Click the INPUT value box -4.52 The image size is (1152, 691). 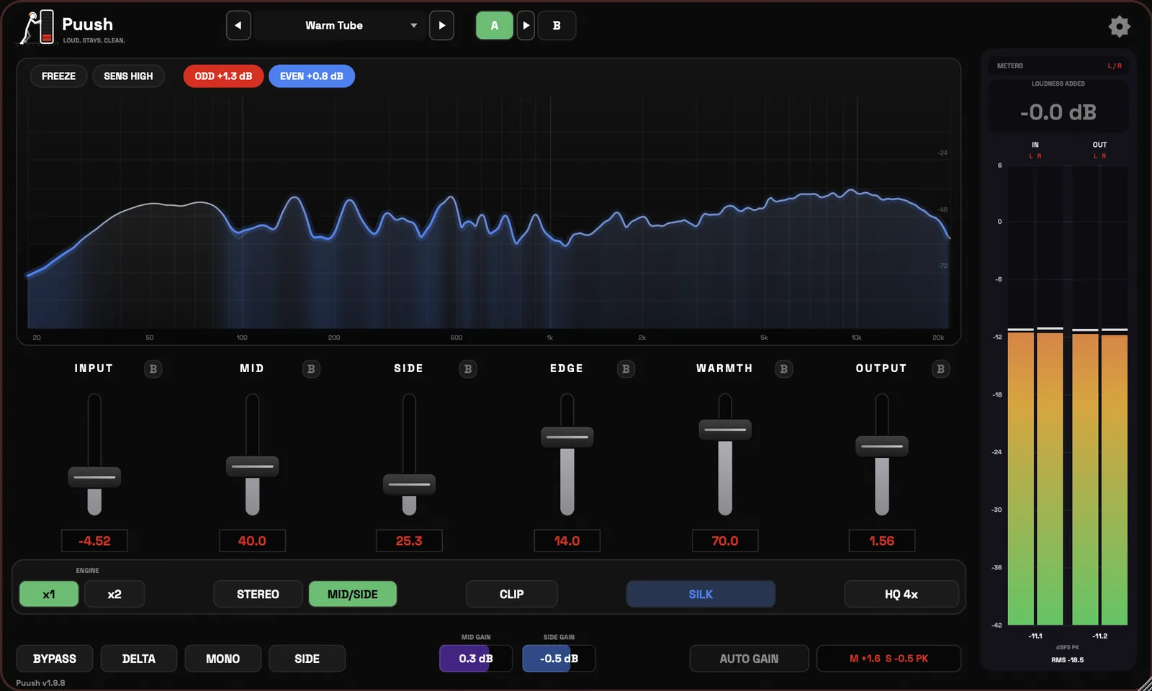click(x=94, y=541)
